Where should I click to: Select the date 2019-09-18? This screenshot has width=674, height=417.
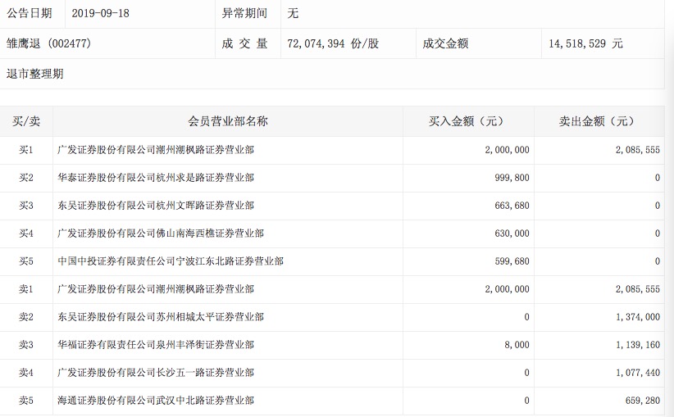pyautogui.click(x=100, y=13)
